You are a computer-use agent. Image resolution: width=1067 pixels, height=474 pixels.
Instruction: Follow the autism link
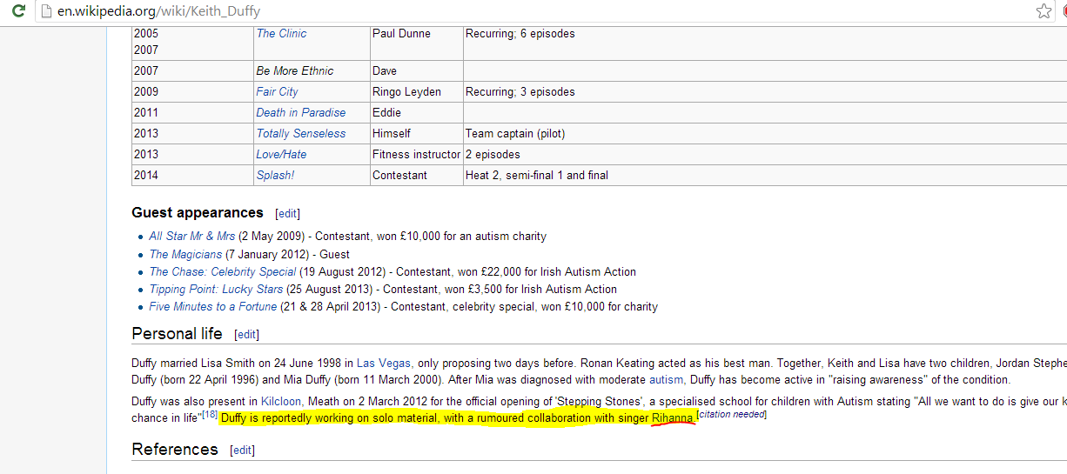668,380
